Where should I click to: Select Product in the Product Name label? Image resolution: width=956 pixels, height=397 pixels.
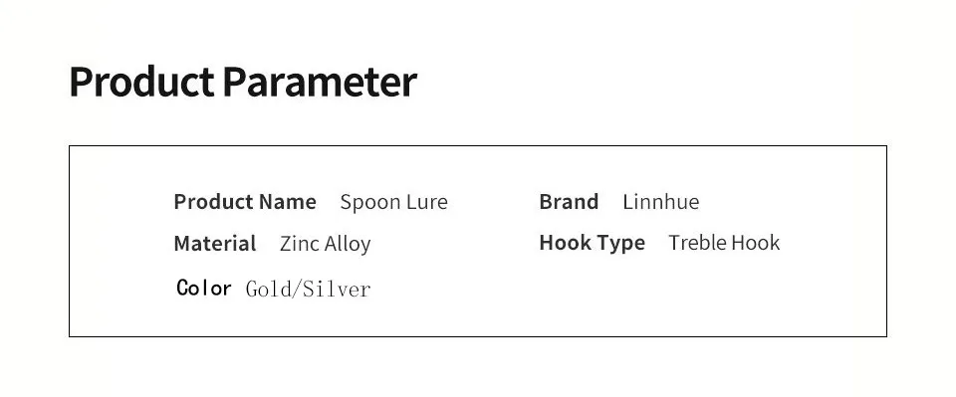(213, 202)
